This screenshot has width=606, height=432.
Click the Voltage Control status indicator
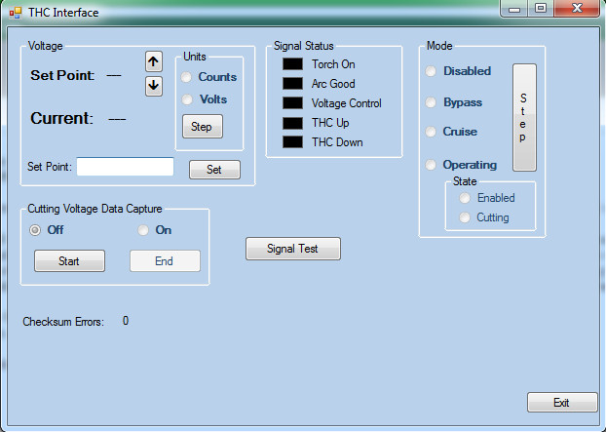click(293, 103)
